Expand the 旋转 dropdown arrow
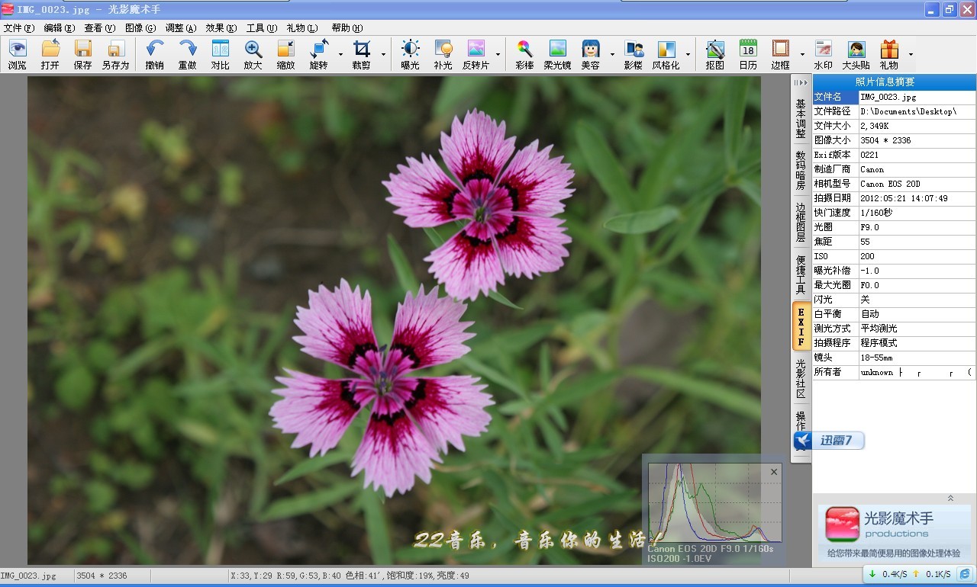The height and width of the screenshot is (587, 977). [x=340, y=55]
